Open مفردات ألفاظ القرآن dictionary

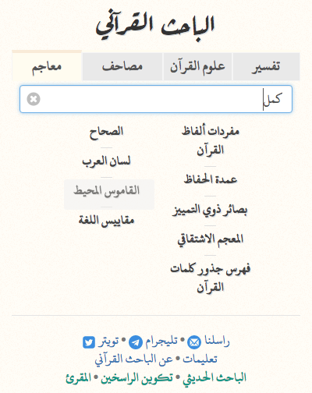210,140
